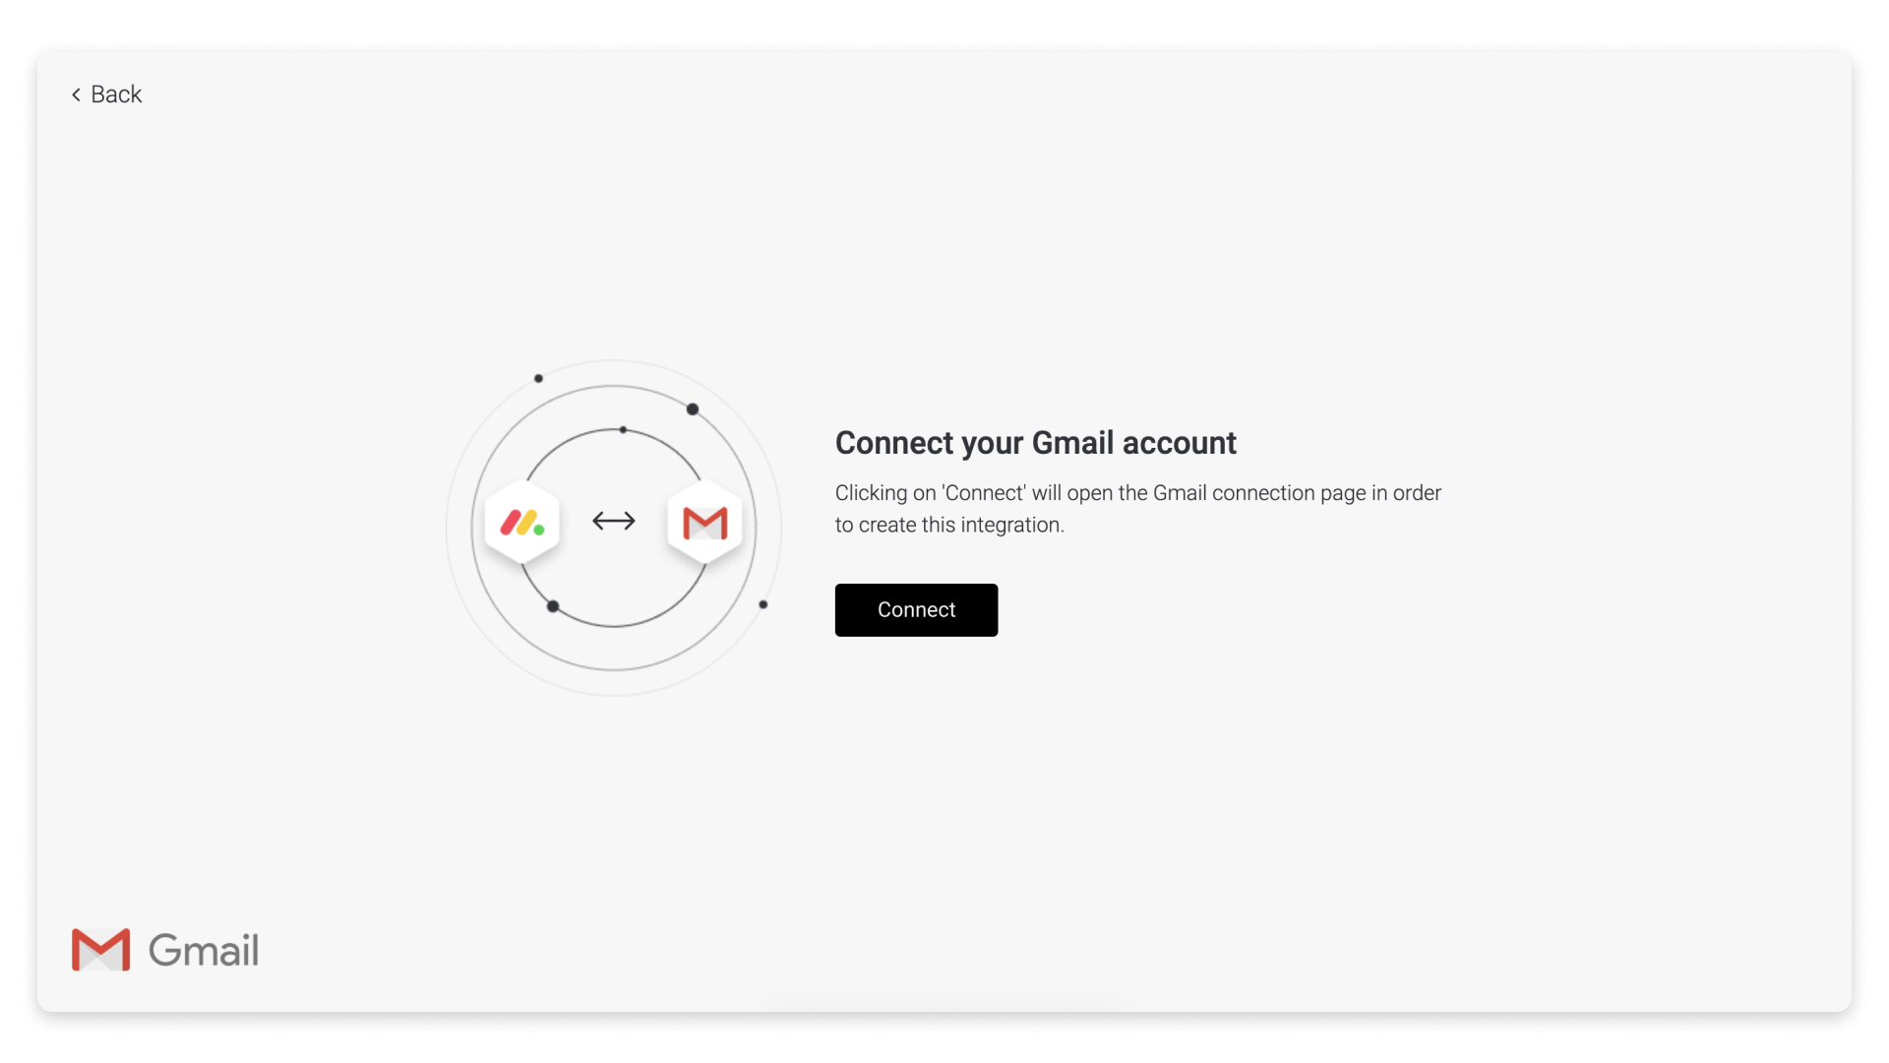Click the large dot at the lower left of the inner orbit
1889x1063 pixels.
(553, 606)
